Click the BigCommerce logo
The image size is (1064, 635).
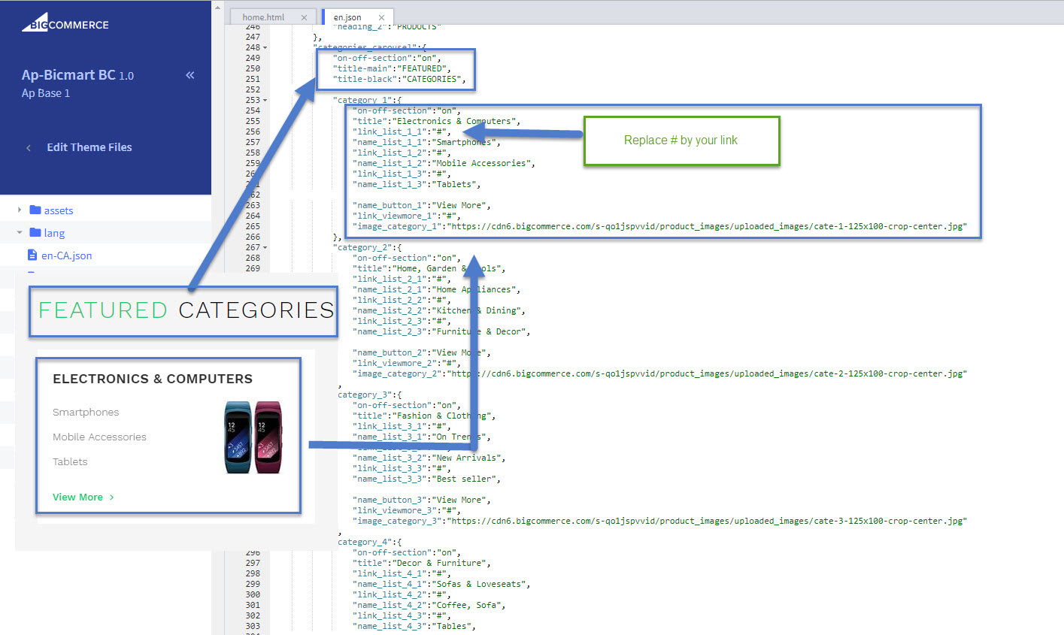(x=65, y=23)
